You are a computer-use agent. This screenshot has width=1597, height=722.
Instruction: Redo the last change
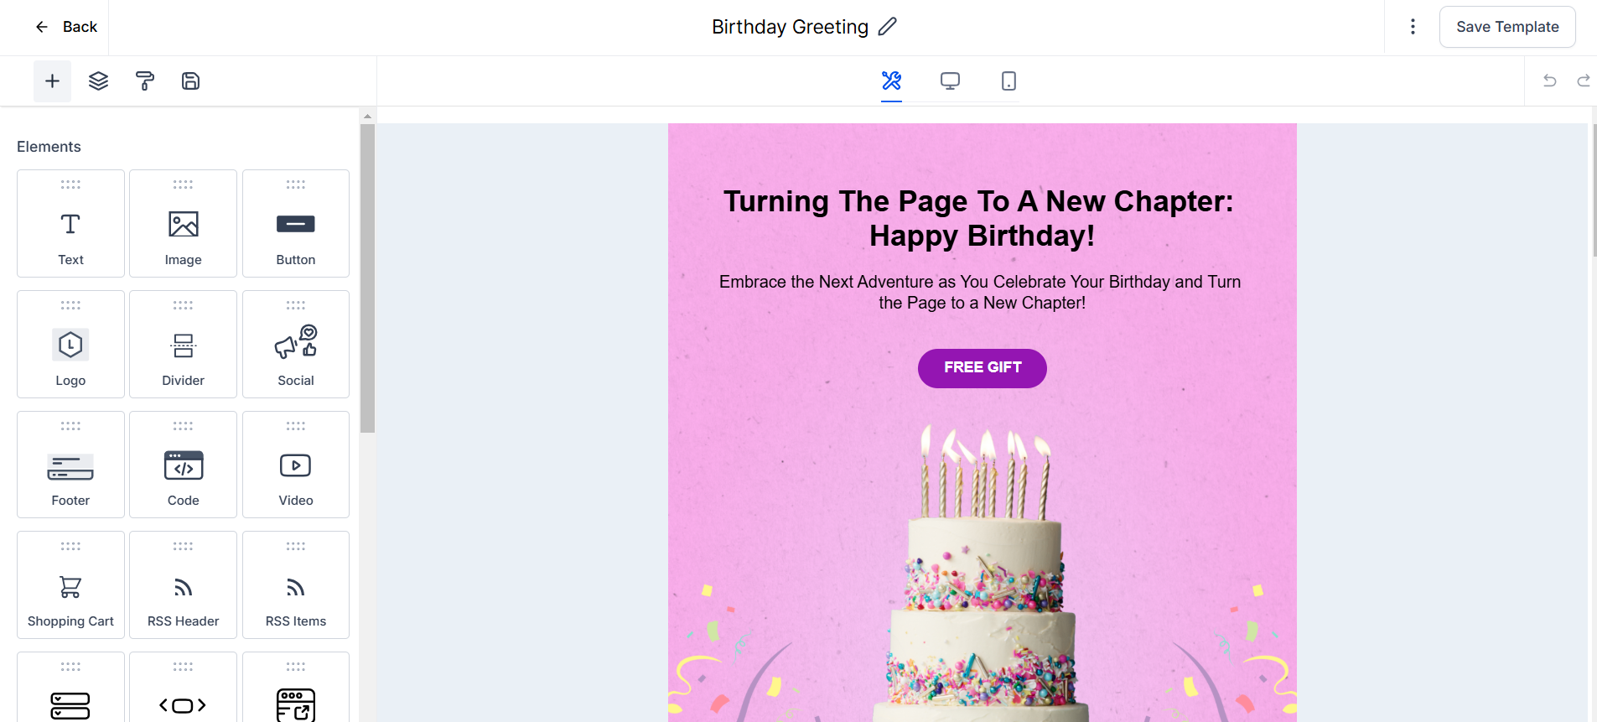click(x=1583, y=81)
